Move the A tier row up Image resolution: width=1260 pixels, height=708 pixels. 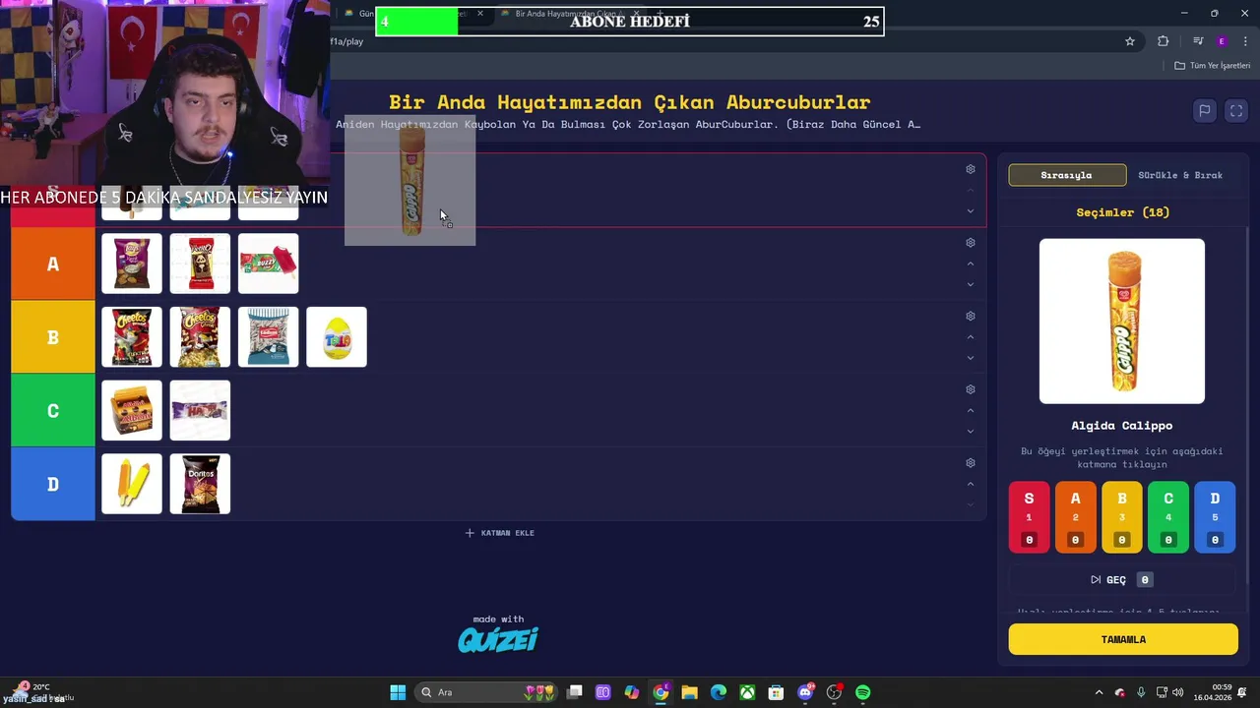tap(970, 264)
